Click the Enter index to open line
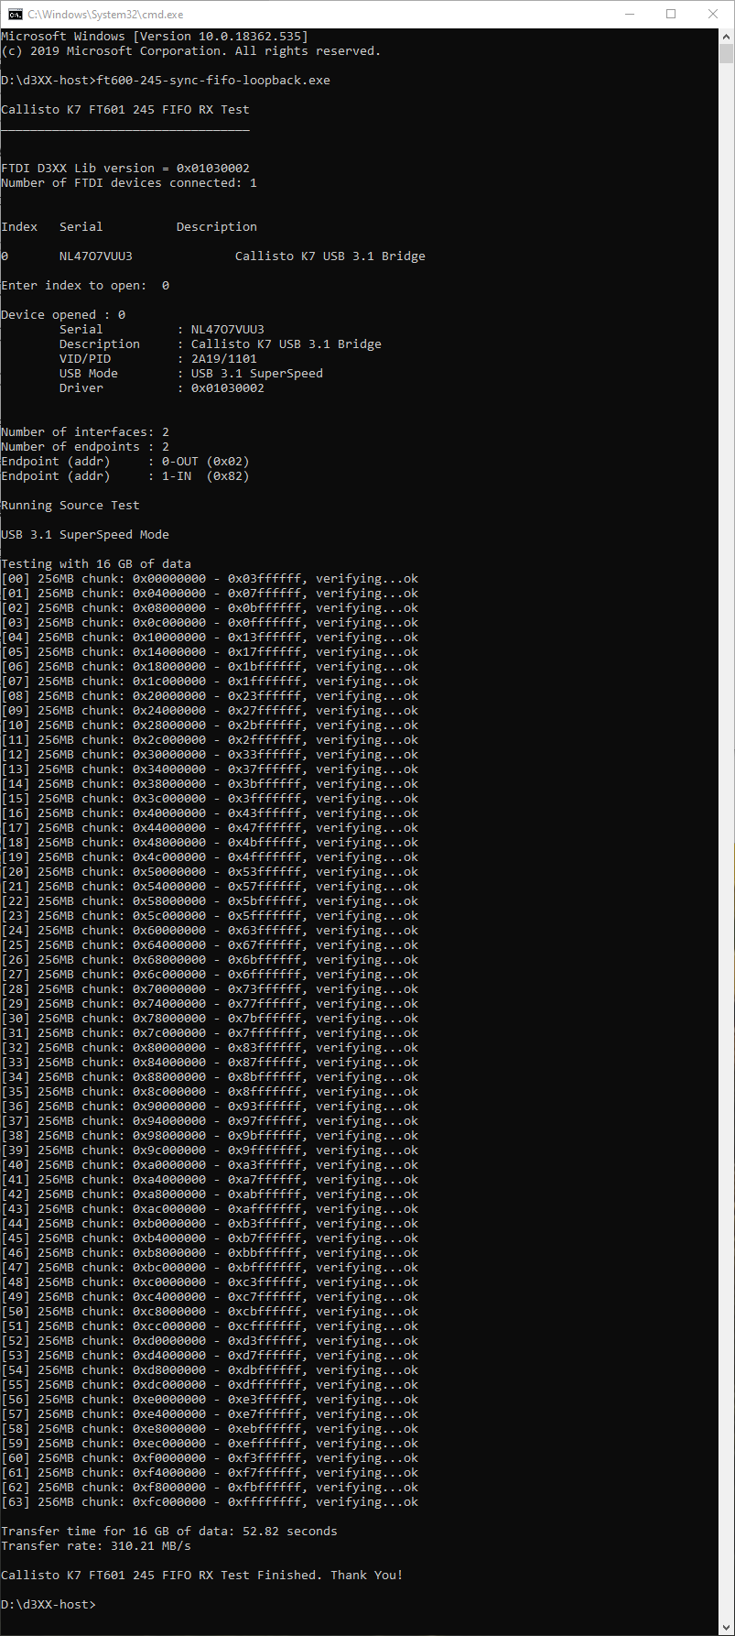This screenshot has height=1636, width=735. click(85, 286)
